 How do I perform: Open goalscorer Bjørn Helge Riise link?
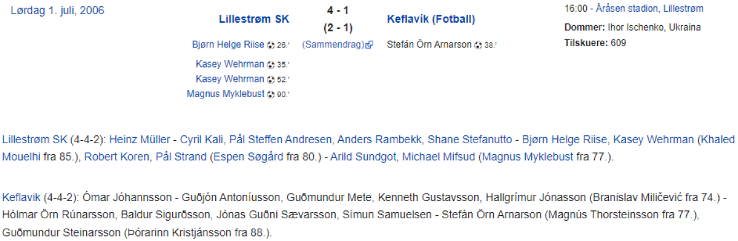pos(229,45)
